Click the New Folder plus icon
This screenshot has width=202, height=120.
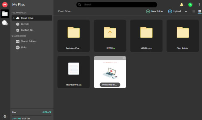click(148, 11)
